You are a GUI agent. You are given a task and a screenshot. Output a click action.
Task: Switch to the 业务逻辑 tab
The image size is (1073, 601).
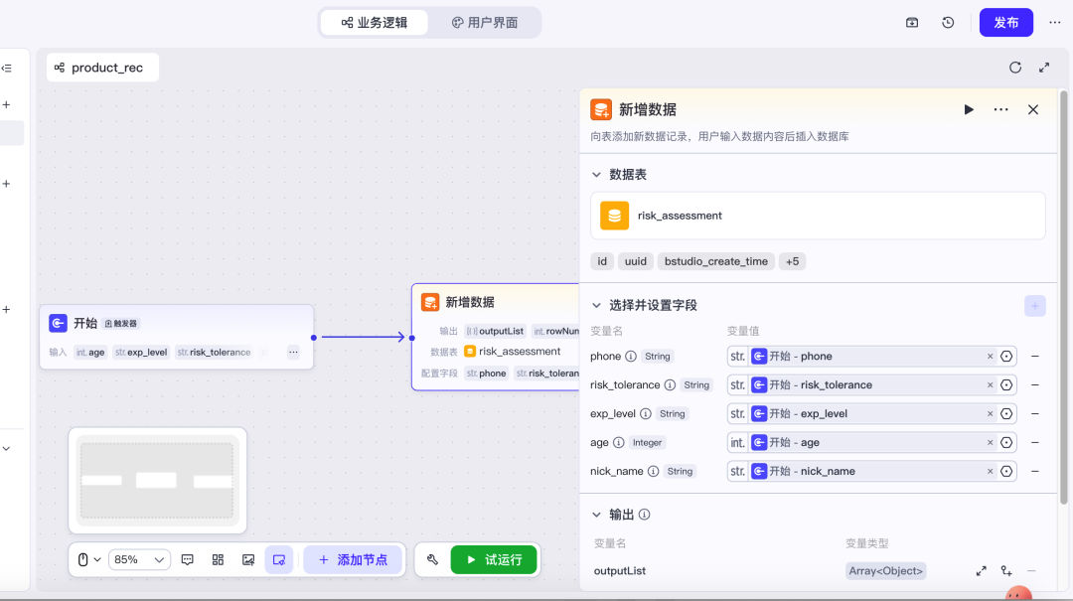tap(375, 23)
